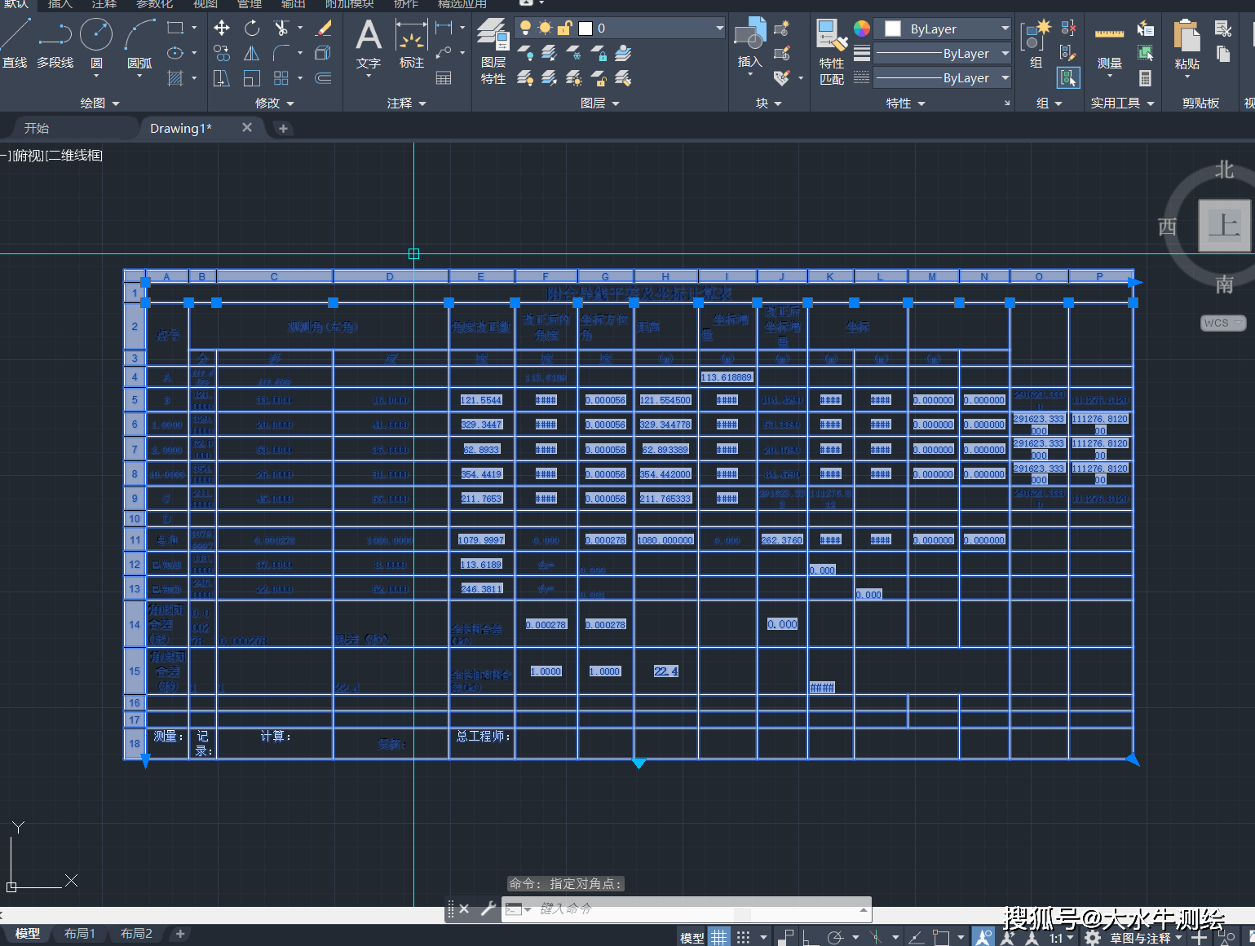Open the Quick Calculator icon

[x=1146, y=78]
